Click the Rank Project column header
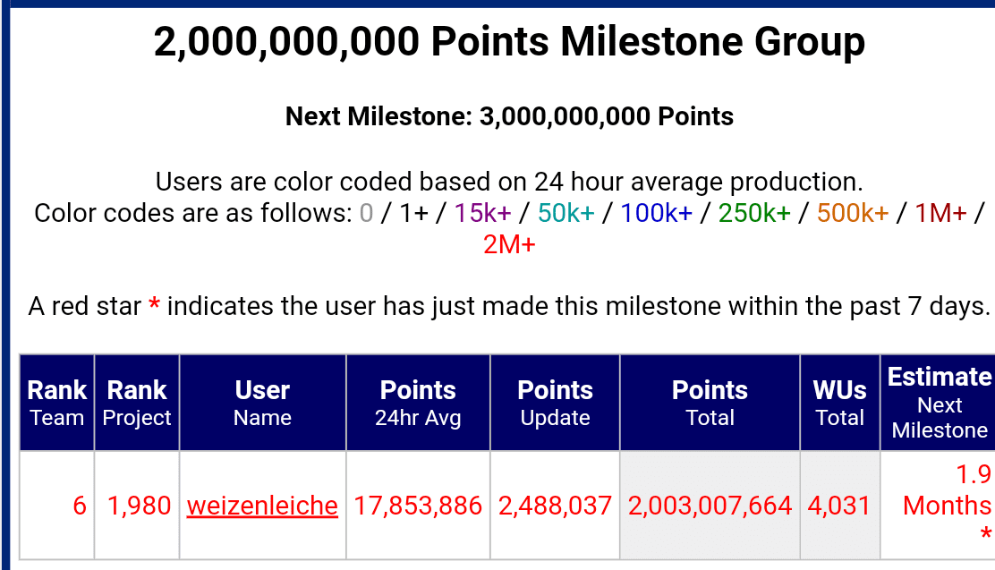Screen dimensions: 995x570 click(137, 403)
